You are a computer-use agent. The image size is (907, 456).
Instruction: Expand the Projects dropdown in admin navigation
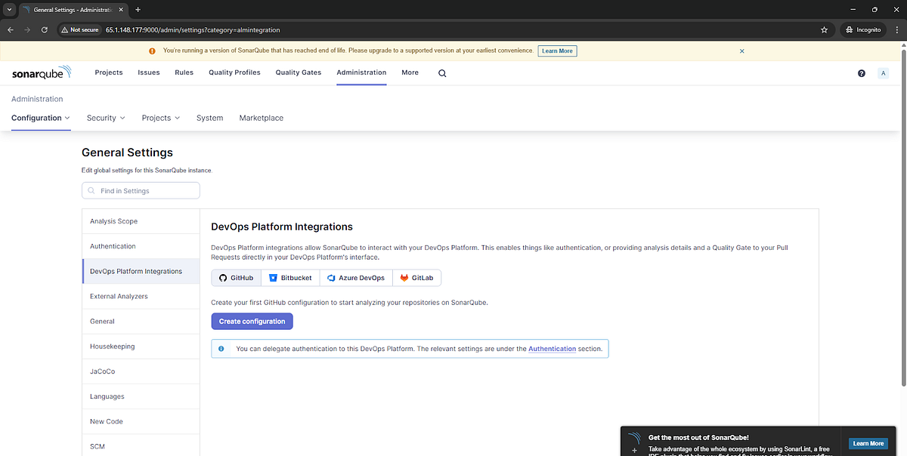160,118
